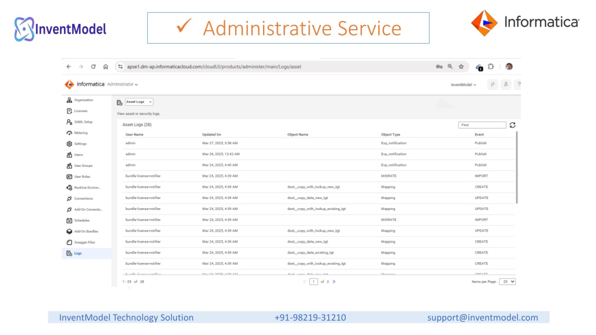Open the cloud extension icon with badge
The height and width of the screenshot is (335, 596).
click(x=479, y=67)
